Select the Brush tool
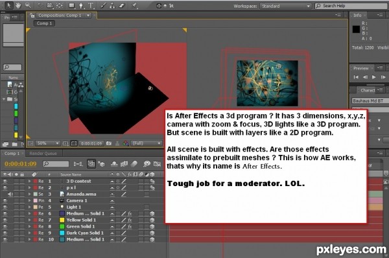Viewport: 389px width, 258px height. [x=103, y=5]
